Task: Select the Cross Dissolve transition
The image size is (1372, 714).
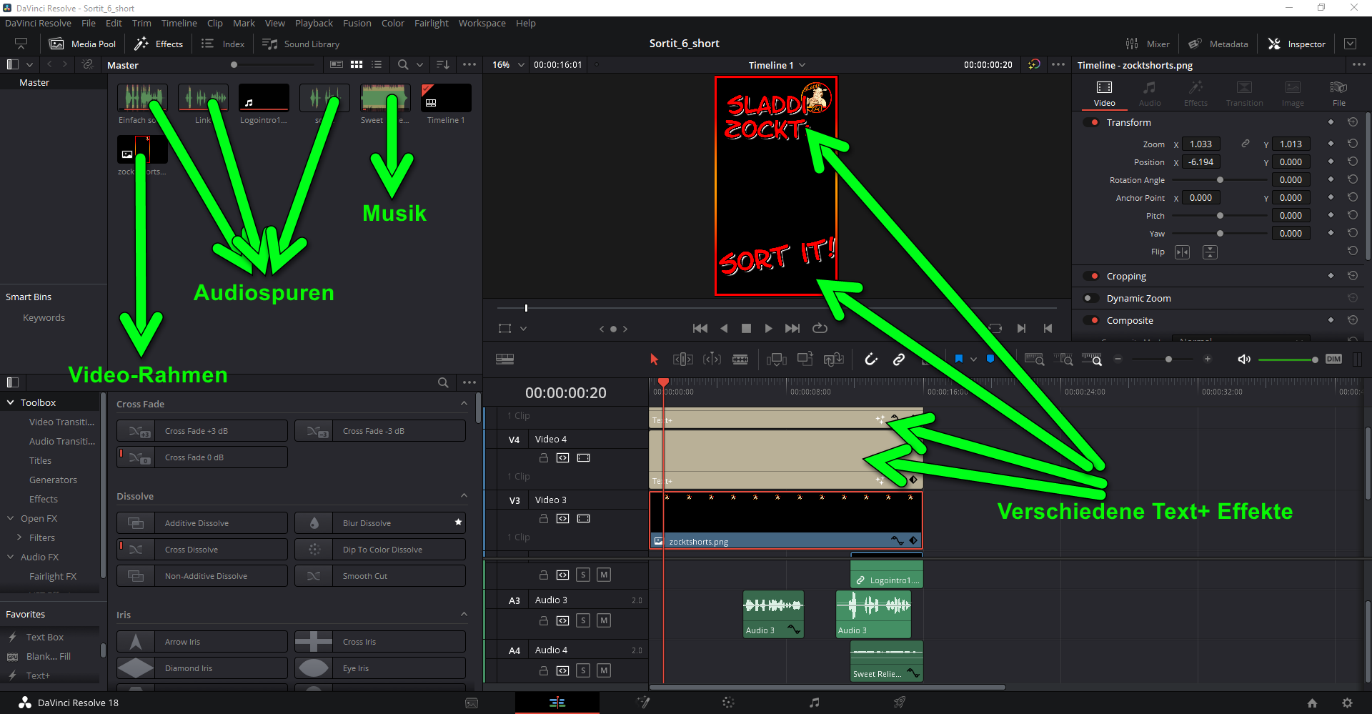Action: [202, 550]
